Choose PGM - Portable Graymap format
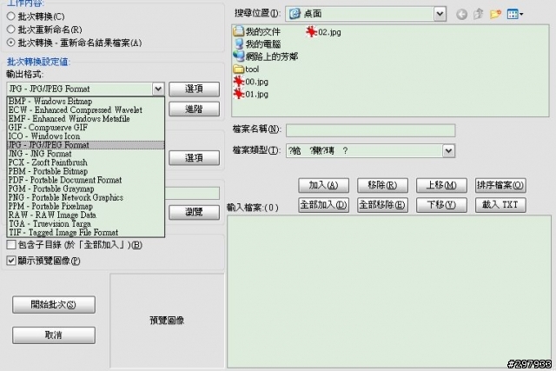556x371 pixels. coord(86,189)
